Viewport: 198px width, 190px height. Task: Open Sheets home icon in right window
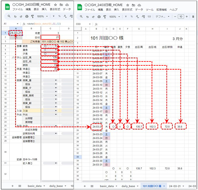pyautogui.click(x=79, y=7)
